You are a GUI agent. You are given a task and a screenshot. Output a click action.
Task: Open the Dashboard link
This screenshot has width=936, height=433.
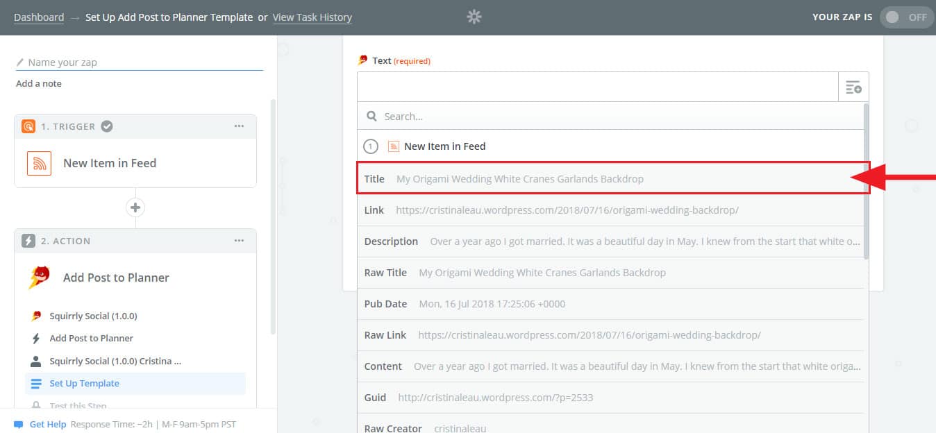(39, 17)
